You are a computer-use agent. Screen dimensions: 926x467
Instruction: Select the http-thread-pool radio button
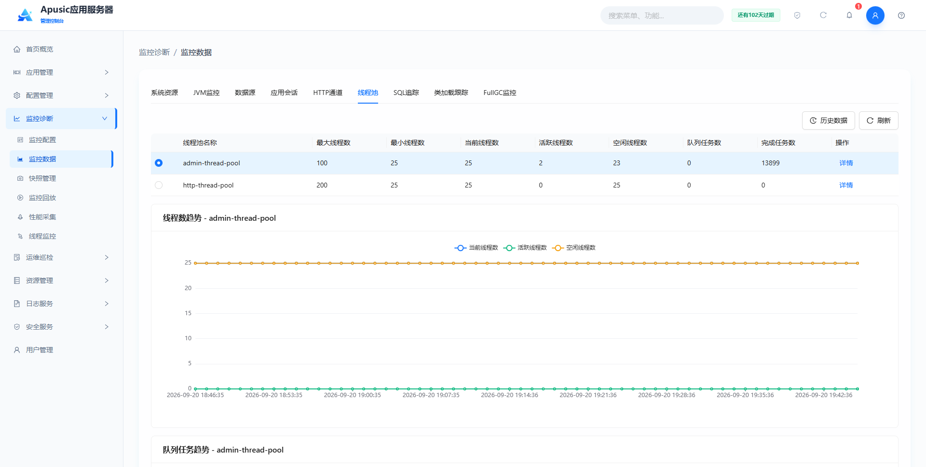coord(159,185)
